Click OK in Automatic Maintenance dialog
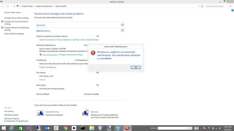Screen dimensions: 234x131 tap(136, 67)
